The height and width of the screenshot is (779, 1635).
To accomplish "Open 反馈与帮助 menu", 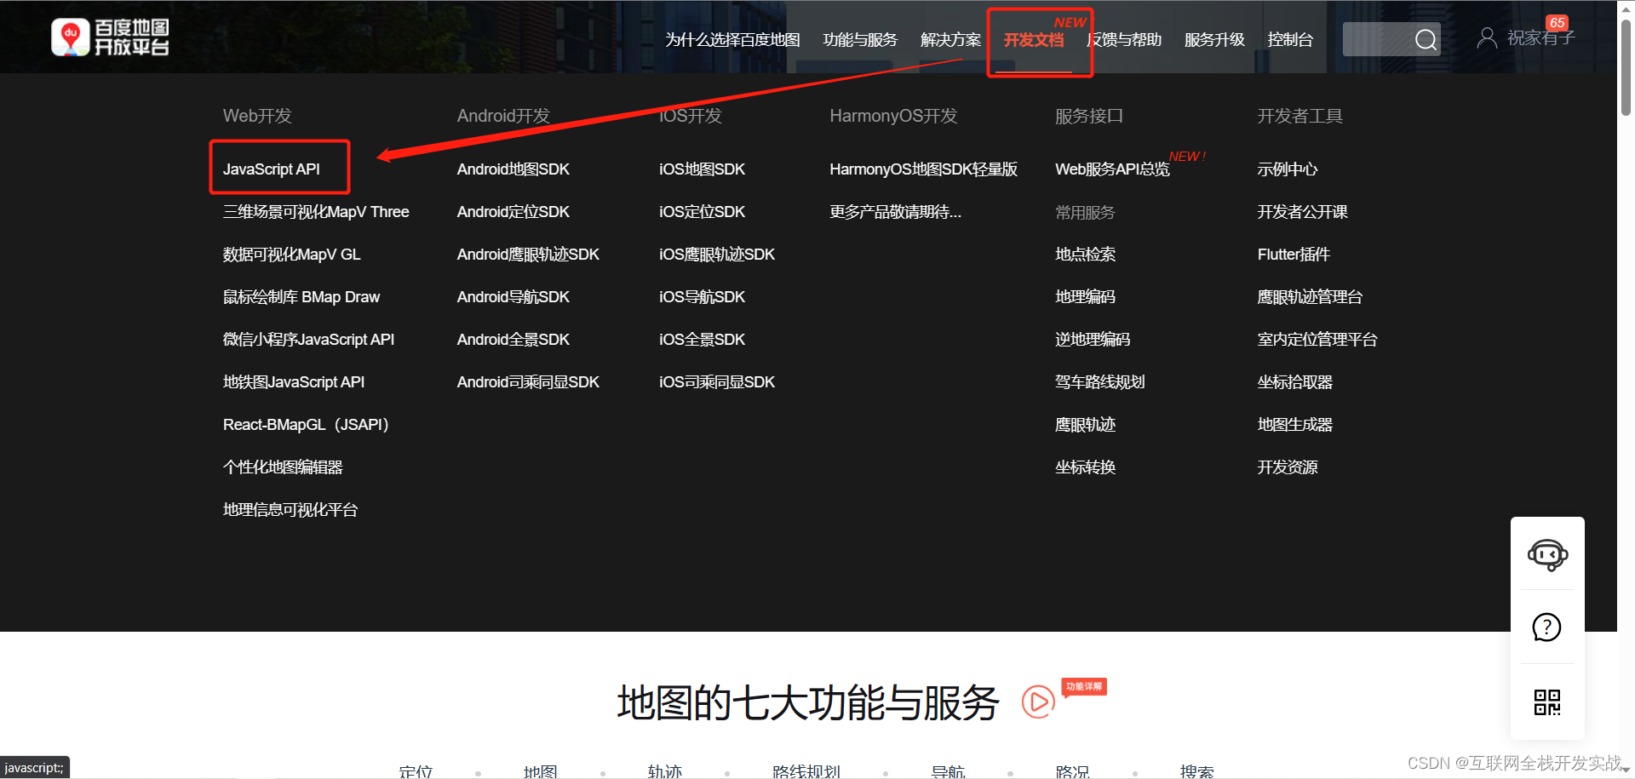I will (x=1125, y=40).
